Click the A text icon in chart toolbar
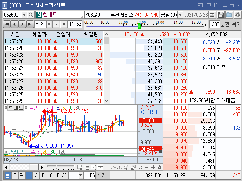Screen dimensions: 242x181 point(160,167)
